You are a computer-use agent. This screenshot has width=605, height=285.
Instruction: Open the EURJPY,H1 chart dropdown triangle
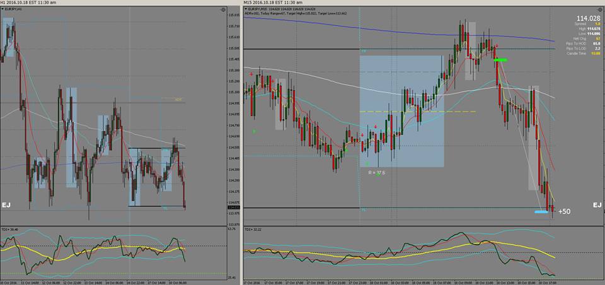[3, 9]
